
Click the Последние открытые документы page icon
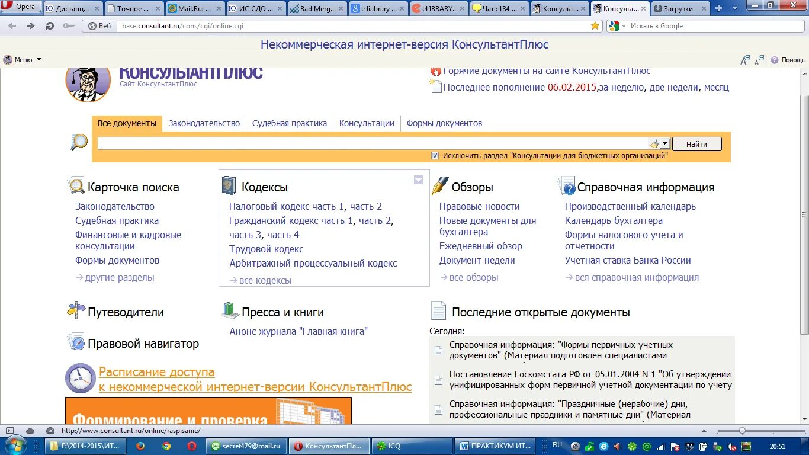click(x=438, y=310)
